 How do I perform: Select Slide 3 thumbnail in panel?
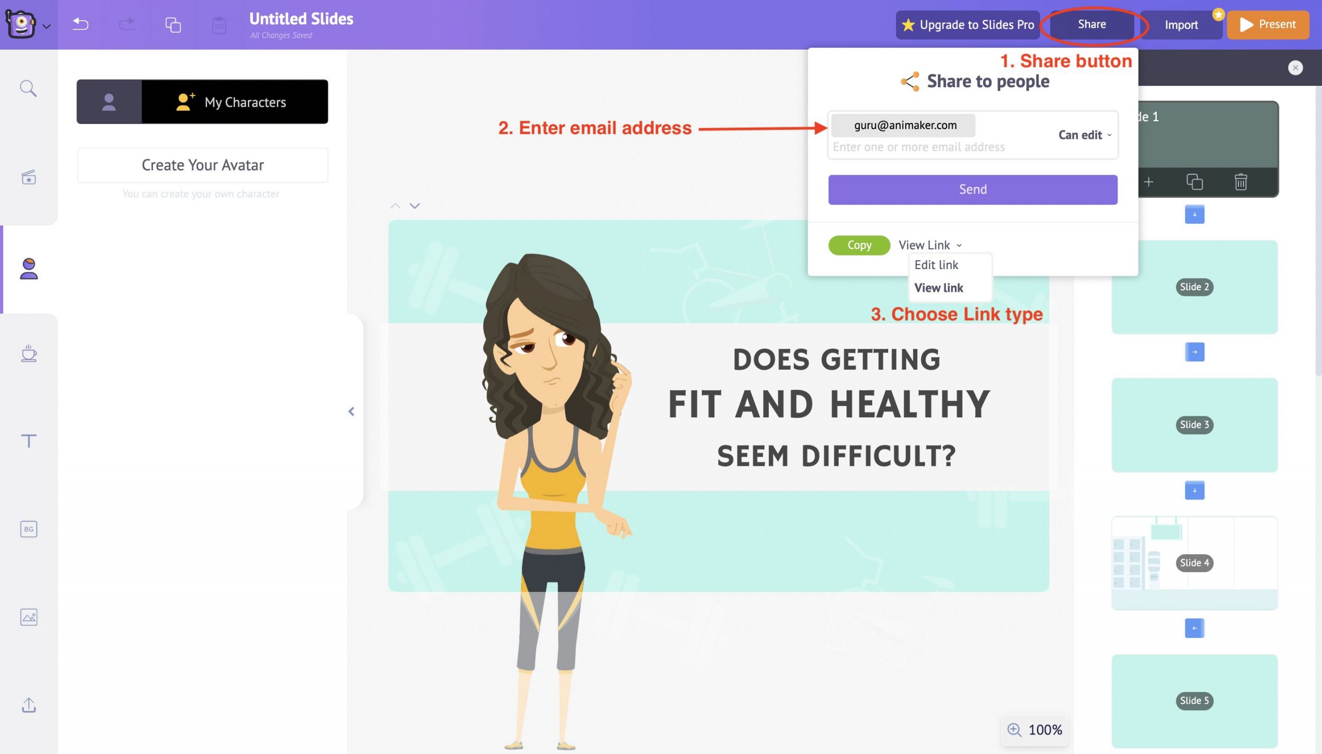click(x=1194, y=424)
